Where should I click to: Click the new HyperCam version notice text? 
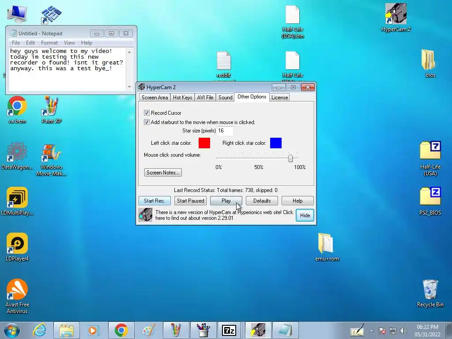[x=224, y=215]
